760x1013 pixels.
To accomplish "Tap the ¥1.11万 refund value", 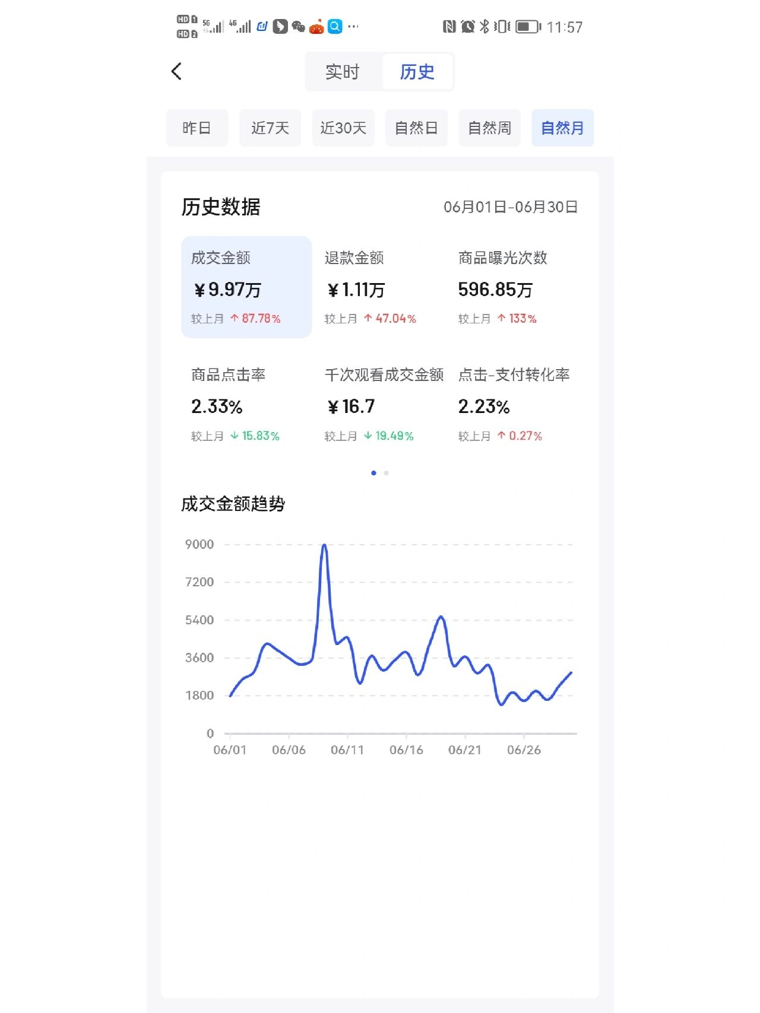I will (x=356, y=290).
